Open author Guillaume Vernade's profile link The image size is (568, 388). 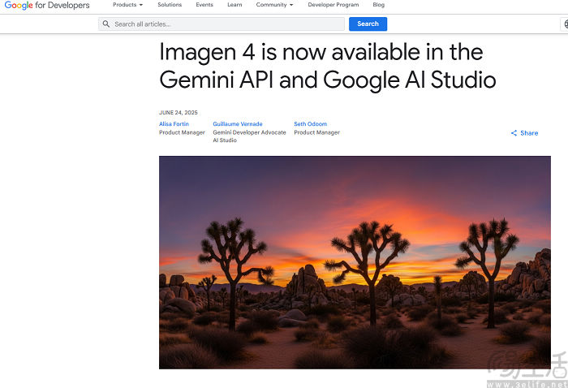pos(238,124)
